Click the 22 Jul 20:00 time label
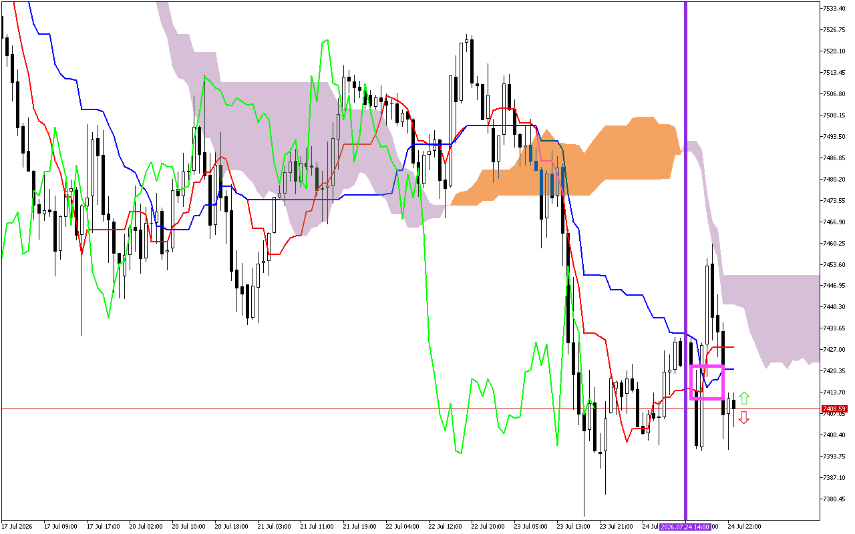855x534 pixels. (x=489, y=527)
